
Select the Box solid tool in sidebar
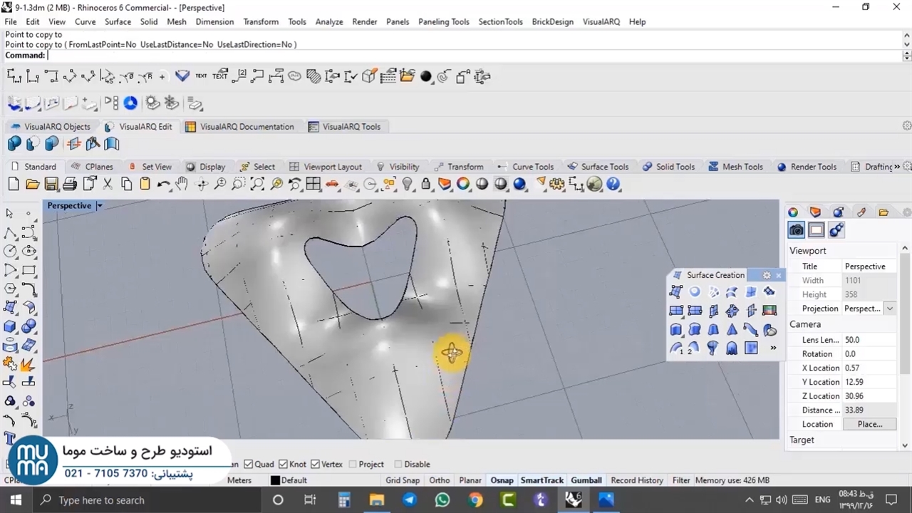coord(10,326)
